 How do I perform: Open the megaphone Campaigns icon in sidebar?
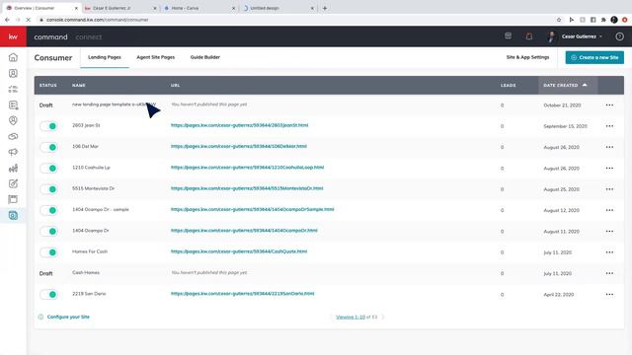coord(13,152)
